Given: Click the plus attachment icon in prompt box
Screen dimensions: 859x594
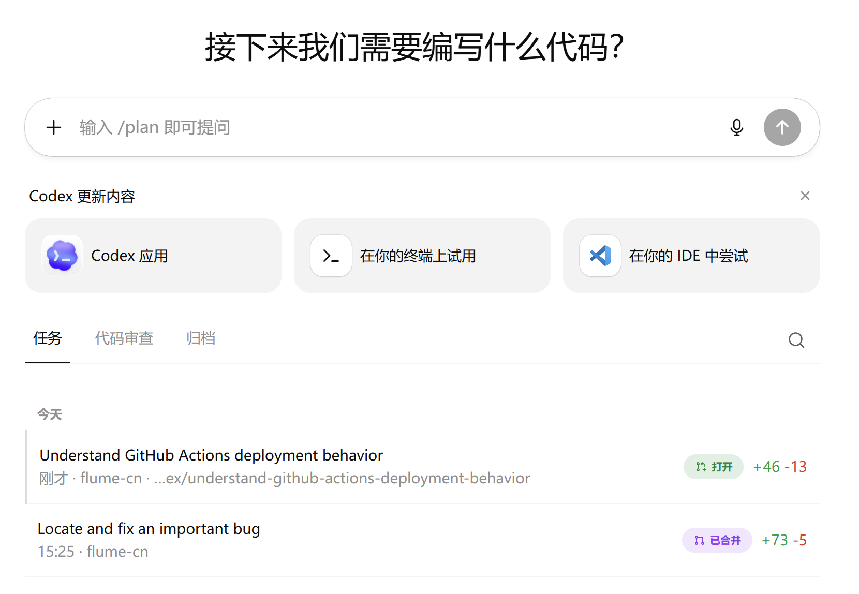Looking at the screenshot, I should (54, 127).
